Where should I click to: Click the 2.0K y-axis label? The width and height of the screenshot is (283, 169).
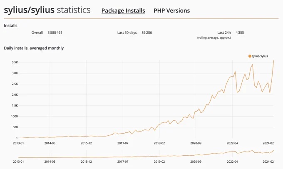click(15, 95)
